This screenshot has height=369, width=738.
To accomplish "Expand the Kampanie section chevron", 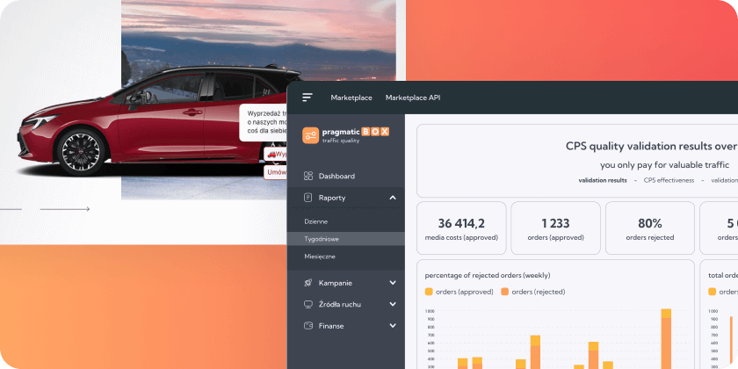I will pyautogui.click(x=392, y=283).
